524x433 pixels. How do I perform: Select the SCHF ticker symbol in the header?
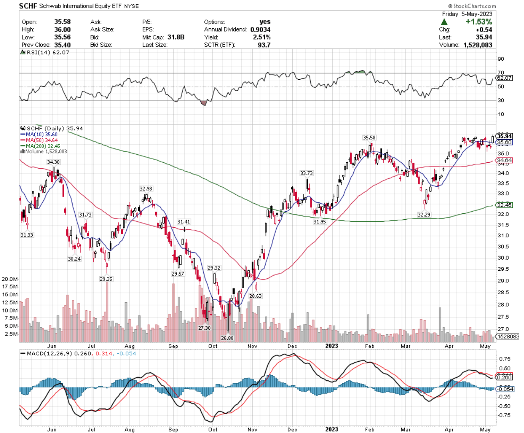(x=28, y=6)
